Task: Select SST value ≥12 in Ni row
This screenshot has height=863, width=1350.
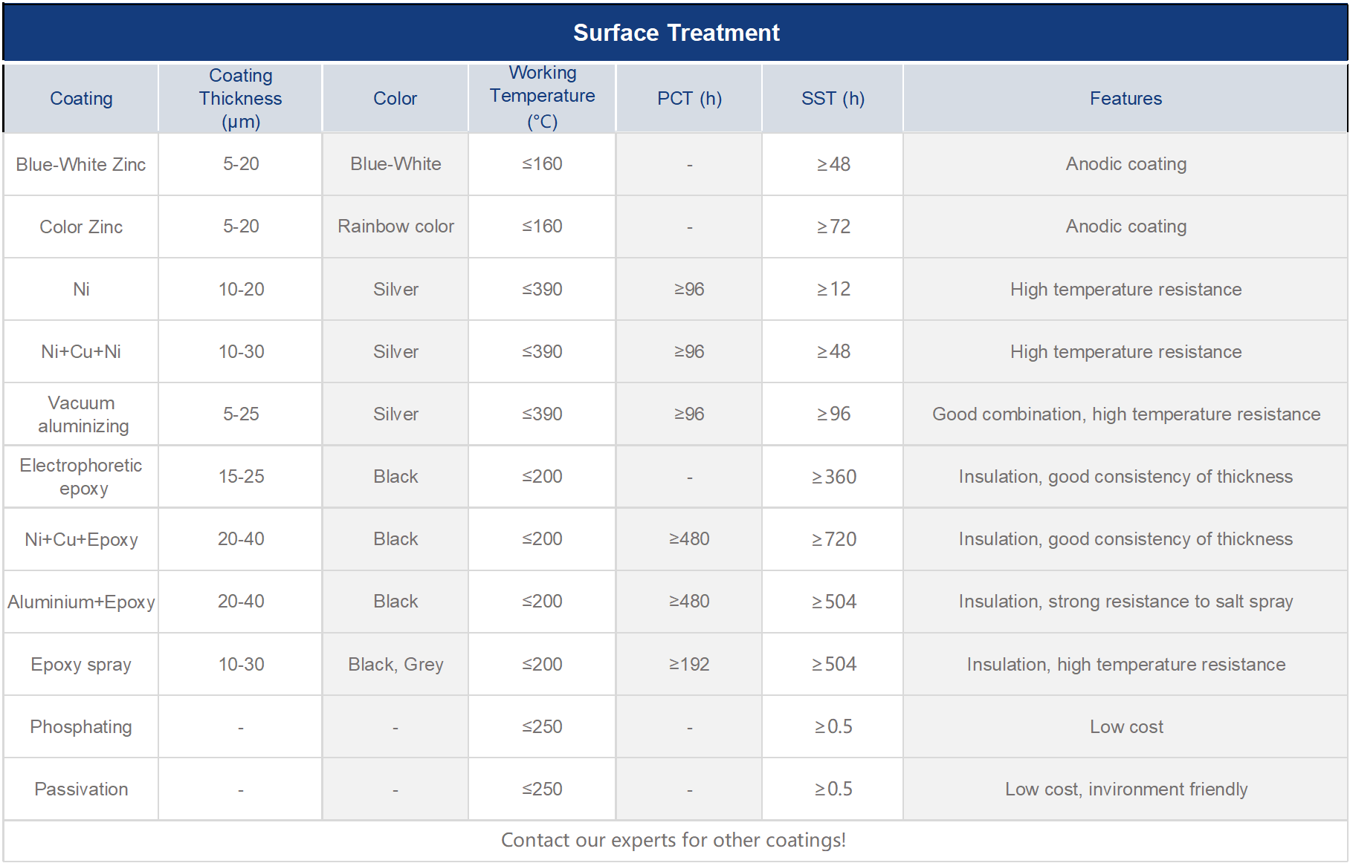Action: [x=833, y=289]
